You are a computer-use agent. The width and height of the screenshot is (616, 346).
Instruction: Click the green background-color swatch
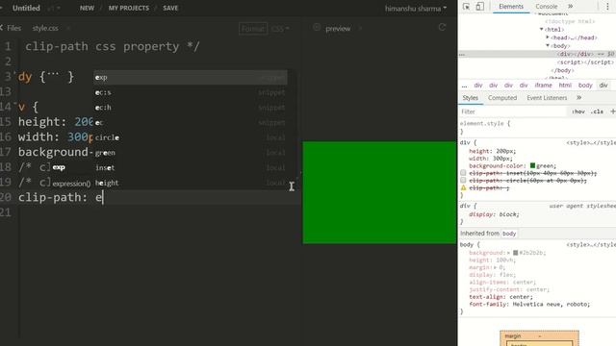[532, 165]
